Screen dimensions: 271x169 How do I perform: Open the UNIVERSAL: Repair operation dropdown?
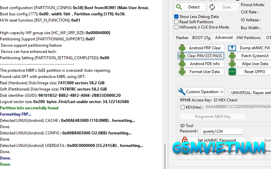(x=250, y=92)
